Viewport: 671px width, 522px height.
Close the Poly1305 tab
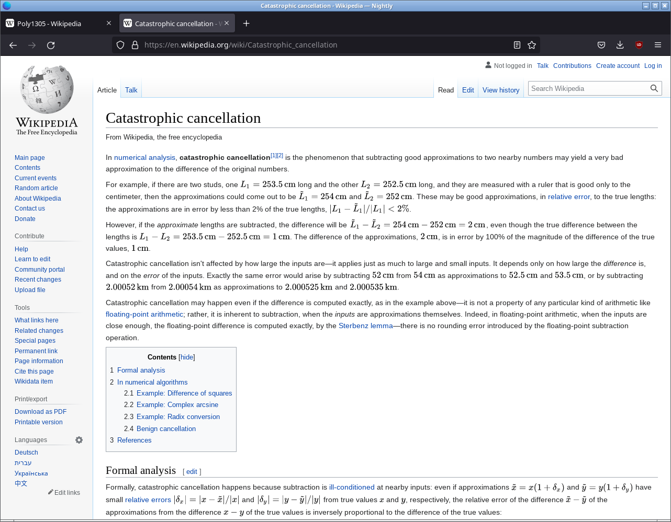109,24
